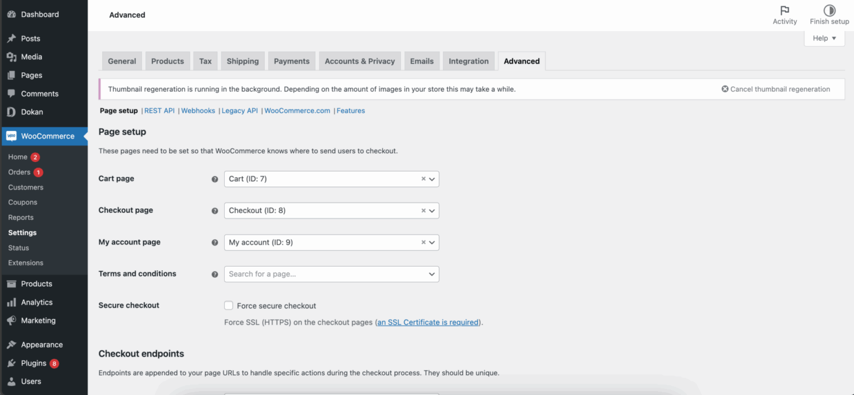Open 'an SSL Certificate is required' link

pyautogui.click(x=428, y=322)
